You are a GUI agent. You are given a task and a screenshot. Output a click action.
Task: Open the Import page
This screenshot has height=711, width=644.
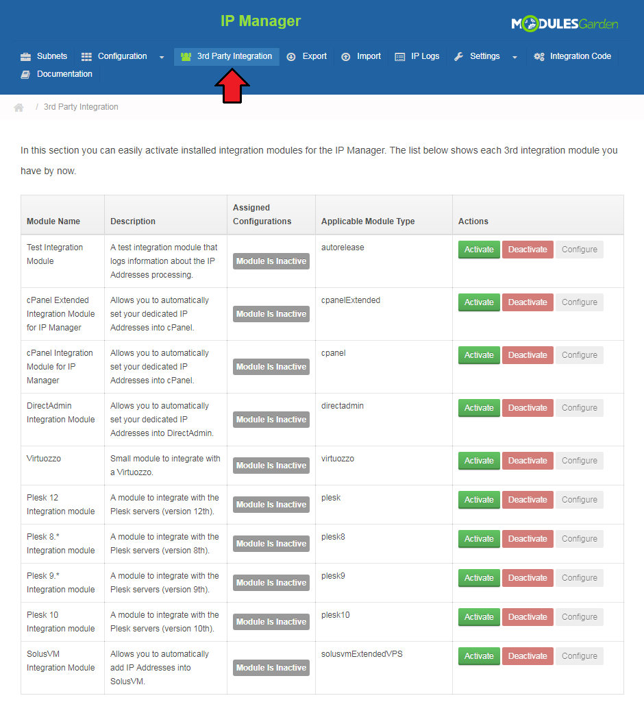point(361,56)
